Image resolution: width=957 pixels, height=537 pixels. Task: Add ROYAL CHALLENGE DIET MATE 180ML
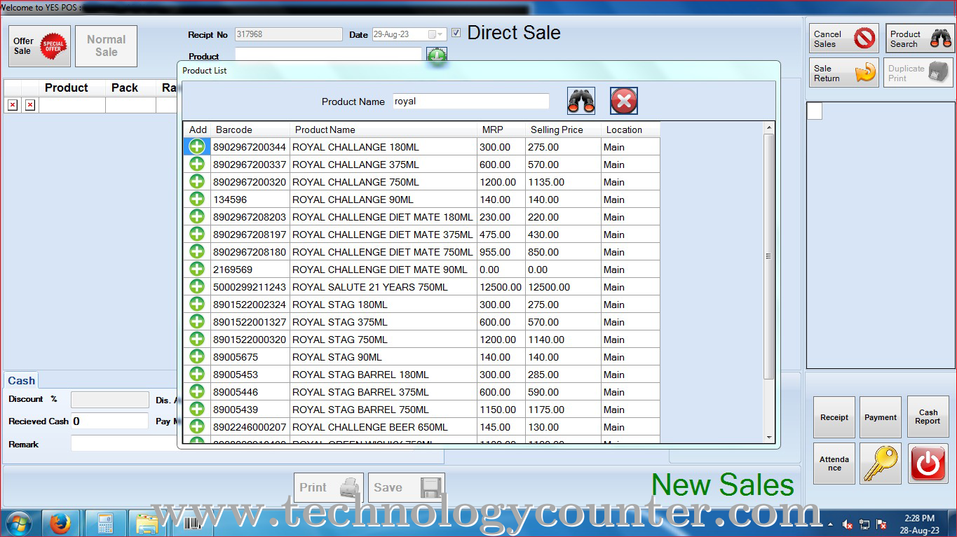tap(197, 217)
